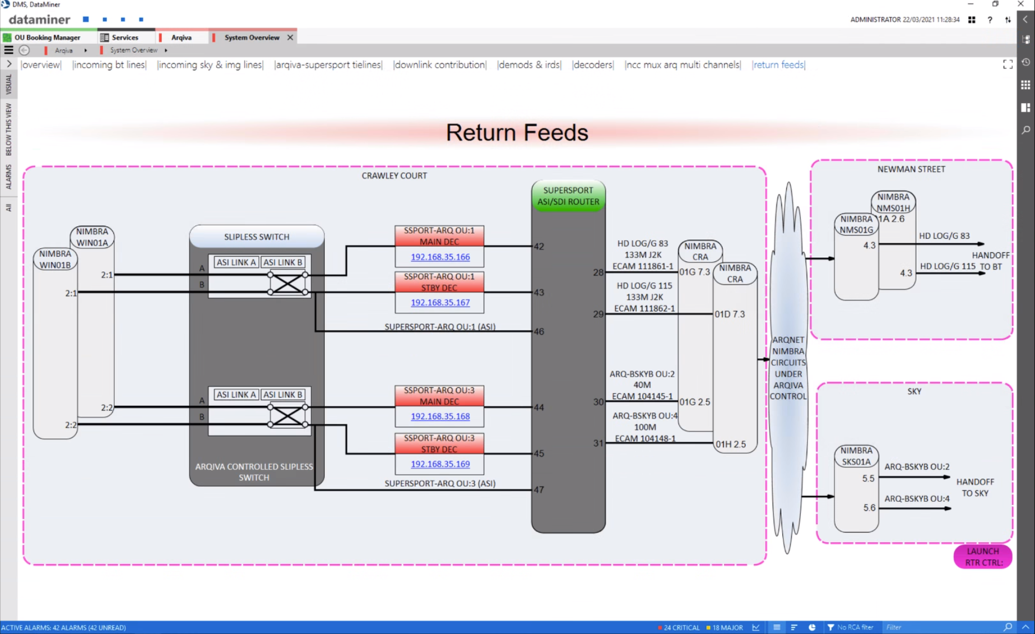Switch to the Arqiva tab
The height and width of the screenshot is (634, 1035).
[181, 38]
